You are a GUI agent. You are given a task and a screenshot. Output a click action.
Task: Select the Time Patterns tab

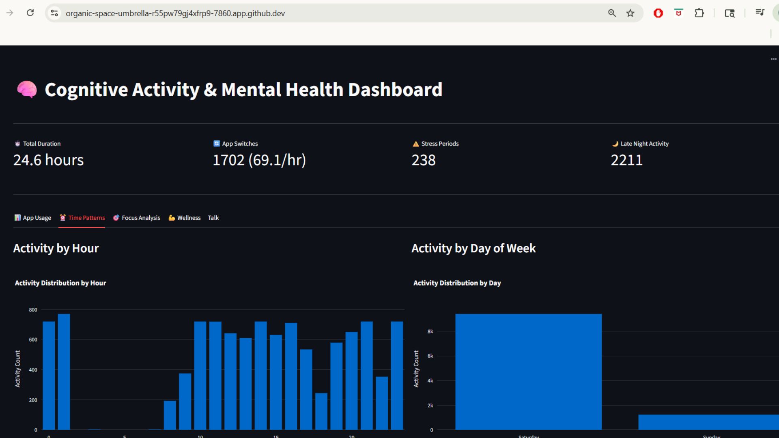coord(82,218)
